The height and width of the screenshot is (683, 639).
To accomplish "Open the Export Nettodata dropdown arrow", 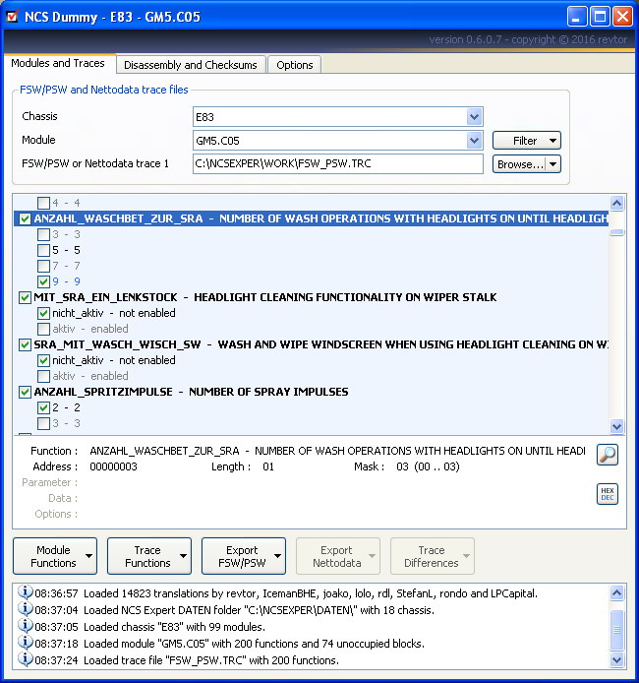I will (x=372, y=556).
